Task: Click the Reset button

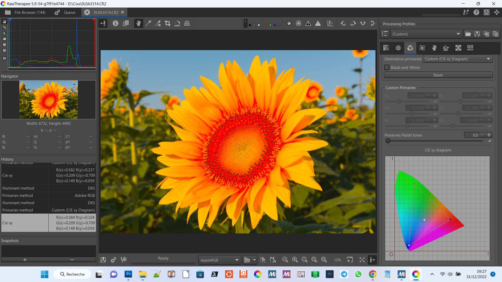Action: [438, 75]
